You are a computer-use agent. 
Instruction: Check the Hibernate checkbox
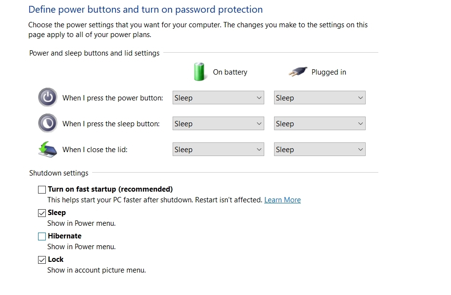tap(42, 236)
